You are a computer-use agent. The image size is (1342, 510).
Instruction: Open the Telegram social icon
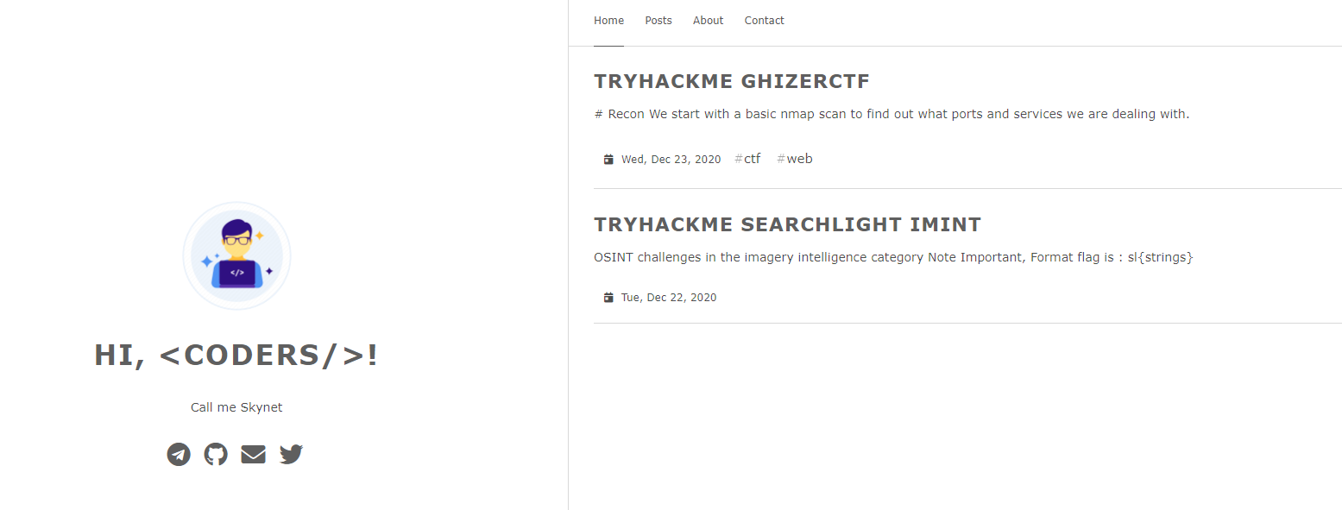(179, 454)
